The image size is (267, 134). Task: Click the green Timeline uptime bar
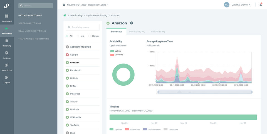183,117
